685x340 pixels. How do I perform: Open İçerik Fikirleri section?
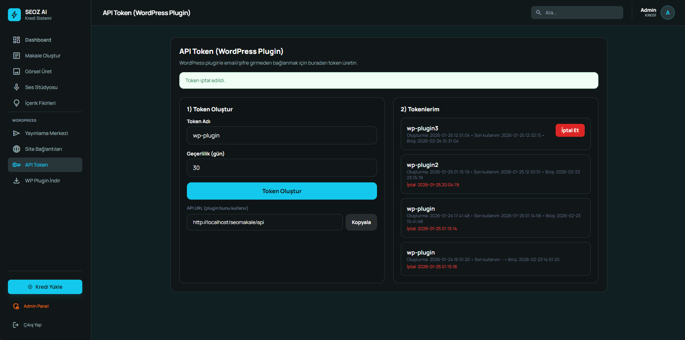[x=45, y=103]
